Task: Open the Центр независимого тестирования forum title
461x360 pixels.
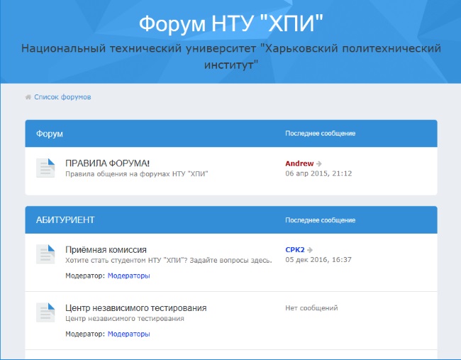Action: point(136,308)
